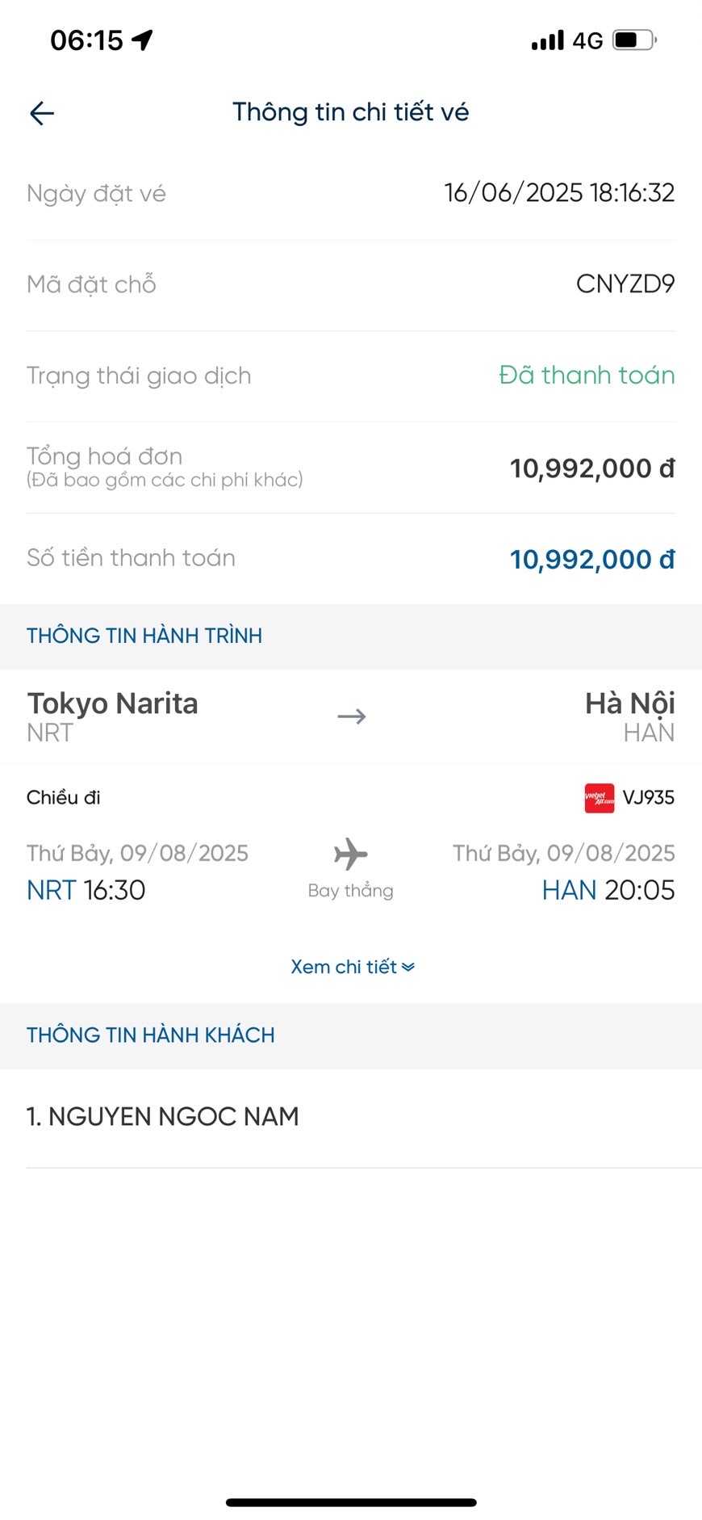
Task: Tap the back arrow icon
Action: point(42,113)
